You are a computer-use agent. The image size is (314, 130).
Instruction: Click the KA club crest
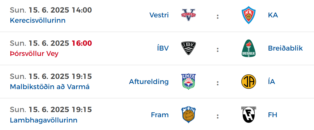[249, 15]
